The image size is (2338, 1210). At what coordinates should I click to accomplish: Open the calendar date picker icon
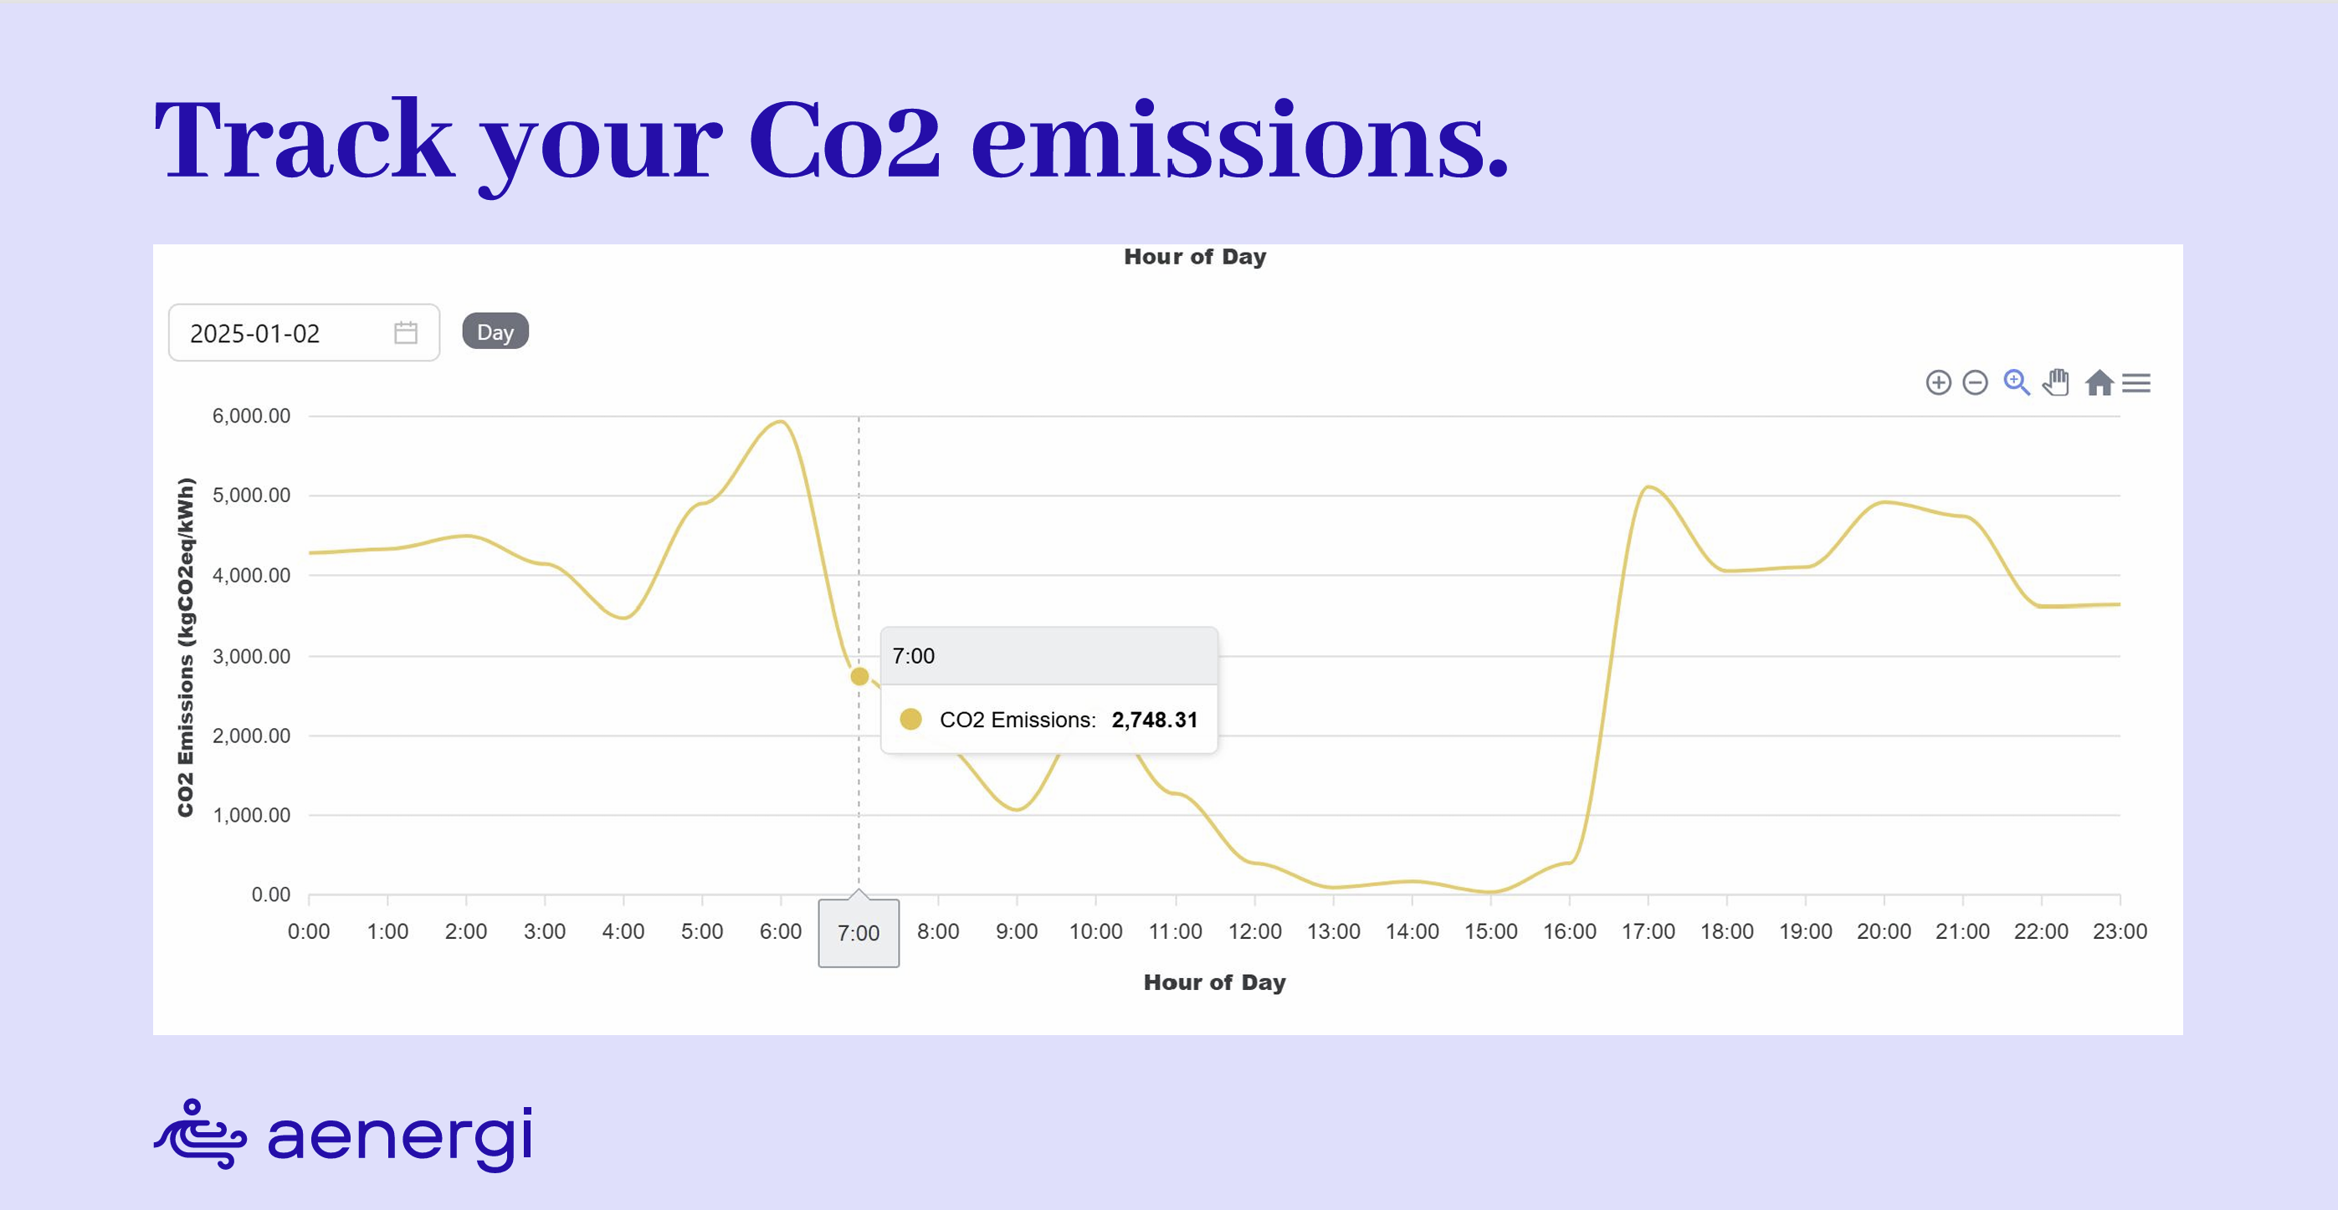(x=406, y=333)
